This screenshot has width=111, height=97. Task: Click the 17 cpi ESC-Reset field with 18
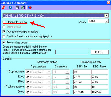[x=100, y=87]
